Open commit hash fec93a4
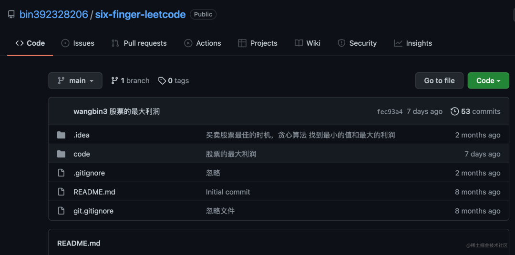515x255 pixels. pyautogui.click(x=390, y=112)
